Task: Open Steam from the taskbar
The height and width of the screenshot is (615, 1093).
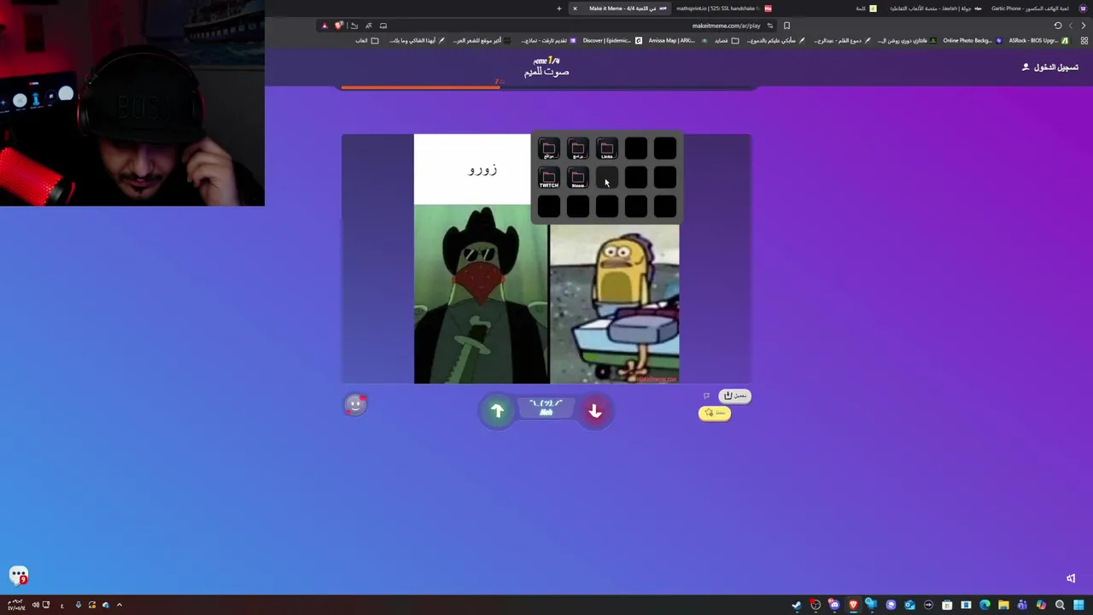Action: pyautogui.click(x=797, y=605)
